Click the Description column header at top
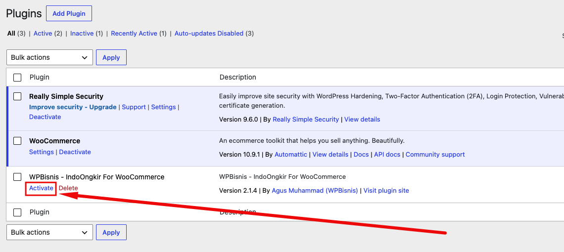Viewport: 564px width, 252px height. (238, 77)
